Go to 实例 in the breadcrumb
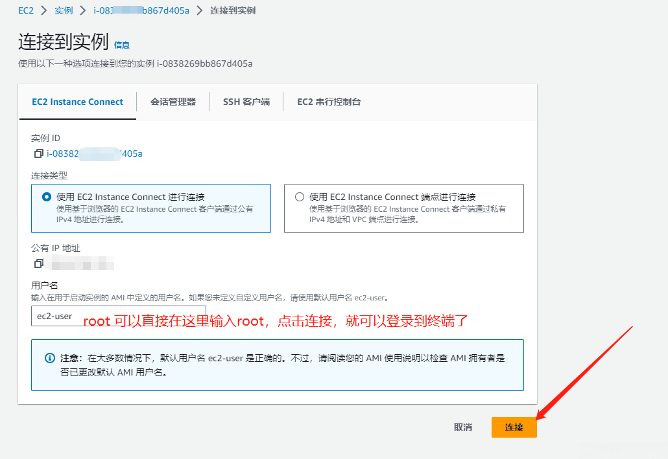Image resolution: width=668 pixels, height=459 pixels. pyautogui.click(x=64, y=10)
